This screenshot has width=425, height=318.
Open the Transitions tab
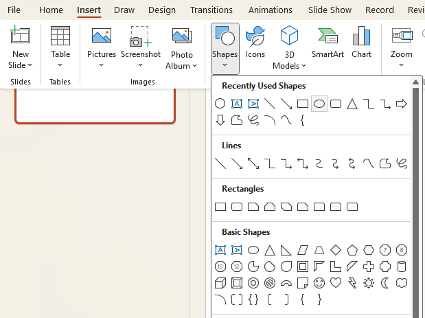coord(211,10)
